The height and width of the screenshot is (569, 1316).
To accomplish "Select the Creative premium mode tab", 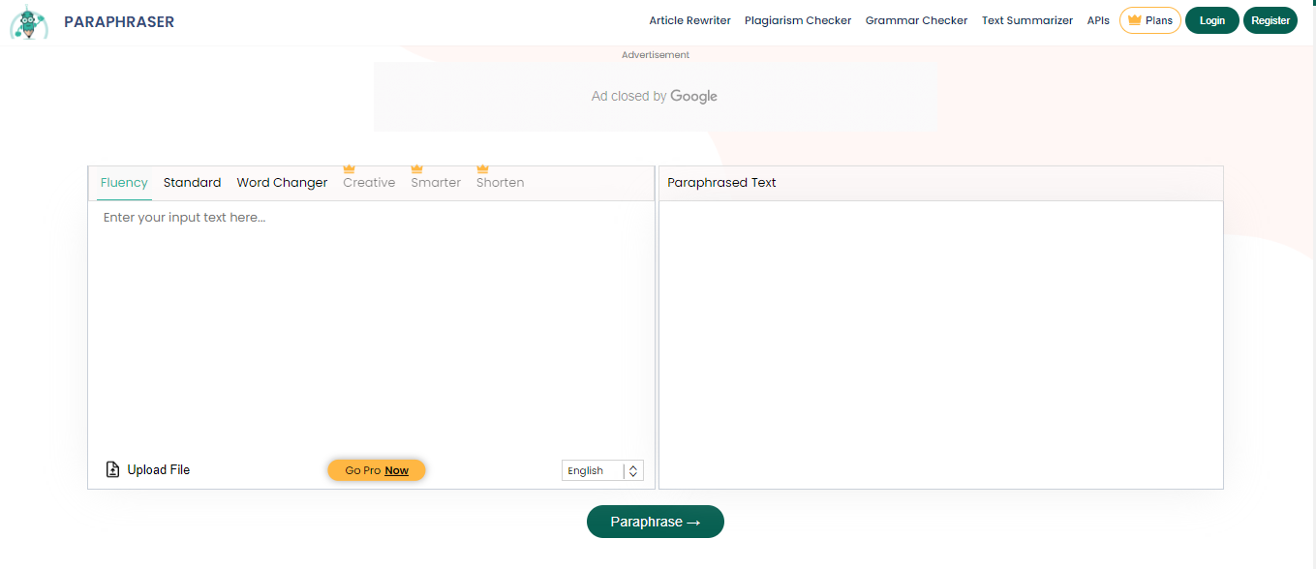I will coord(369,183).
